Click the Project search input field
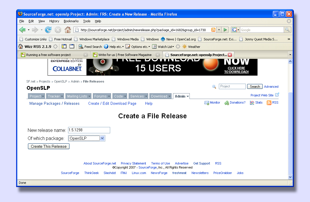The width and height of the screenshot is (310, 202). (x=232, y=87)
